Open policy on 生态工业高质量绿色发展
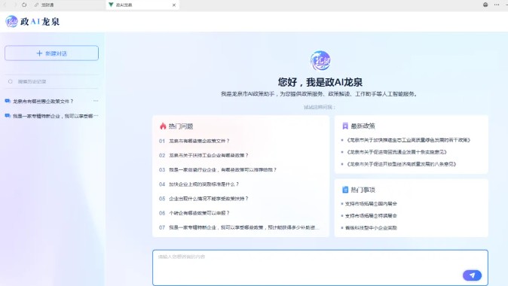This screenshot has height=286, width=508. 409,140
